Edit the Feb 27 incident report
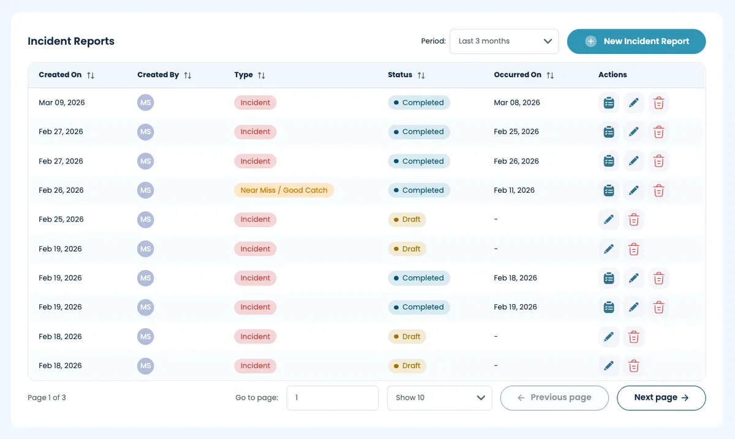This screenshot has width=735, height=439. tap(634, 132)
